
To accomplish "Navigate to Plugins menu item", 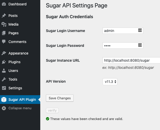I will tap(20, 62).
